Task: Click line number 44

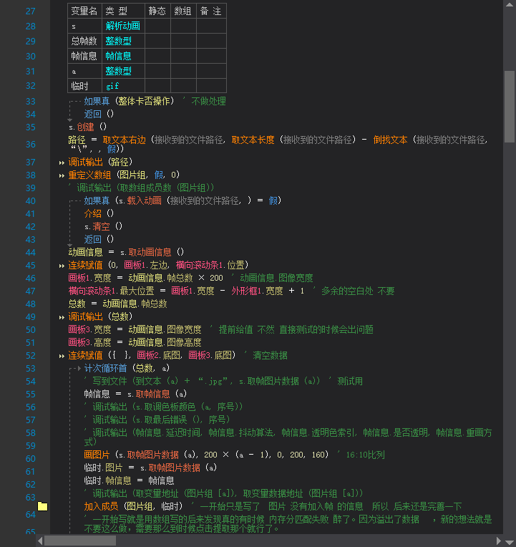Action: 31,253
